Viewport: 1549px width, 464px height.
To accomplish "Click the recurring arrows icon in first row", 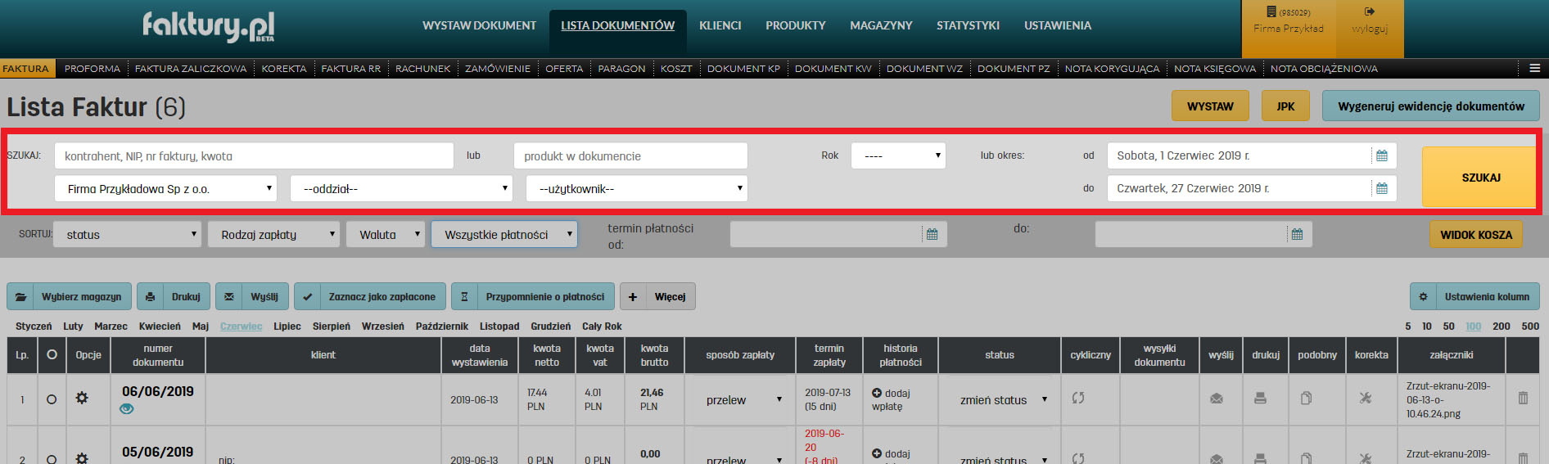I will point(1078,398).
